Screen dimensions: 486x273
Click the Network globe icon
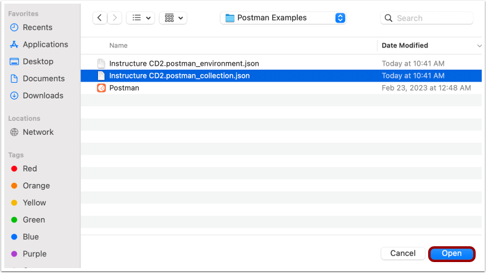click(14, 132)
